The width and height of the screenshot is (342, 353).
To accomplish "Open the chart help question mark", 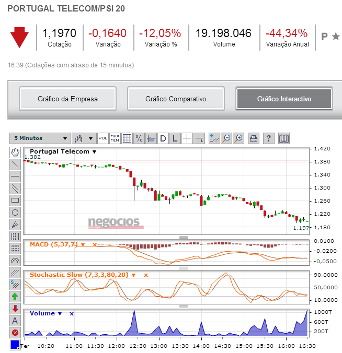I will coord(268,138).
